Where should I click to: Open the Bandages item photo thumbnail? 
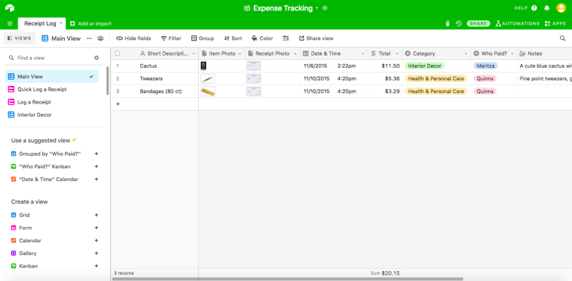pos(208,92)
